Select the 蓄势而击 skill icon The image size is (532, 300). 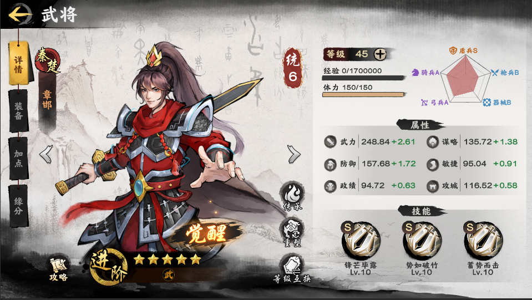(x=483, y=241)
